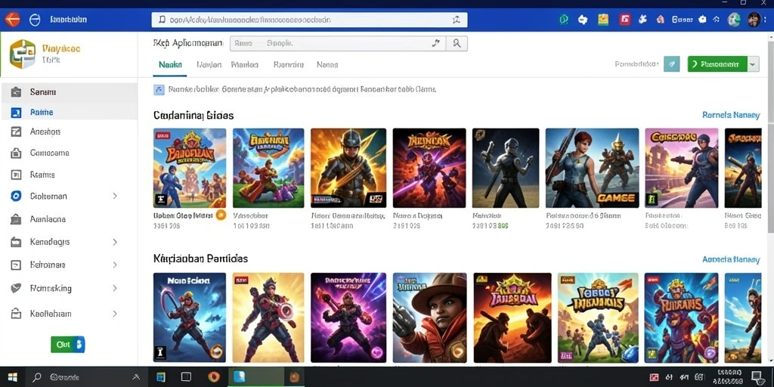Click the heart icon beside 'Ramasking'
Screen dimensions: 774x387
pos(17,288)
